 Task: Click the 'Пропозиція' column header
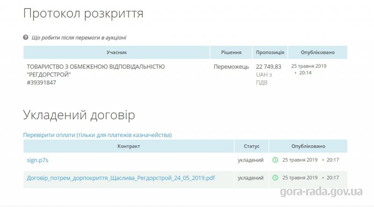(270, 52)
